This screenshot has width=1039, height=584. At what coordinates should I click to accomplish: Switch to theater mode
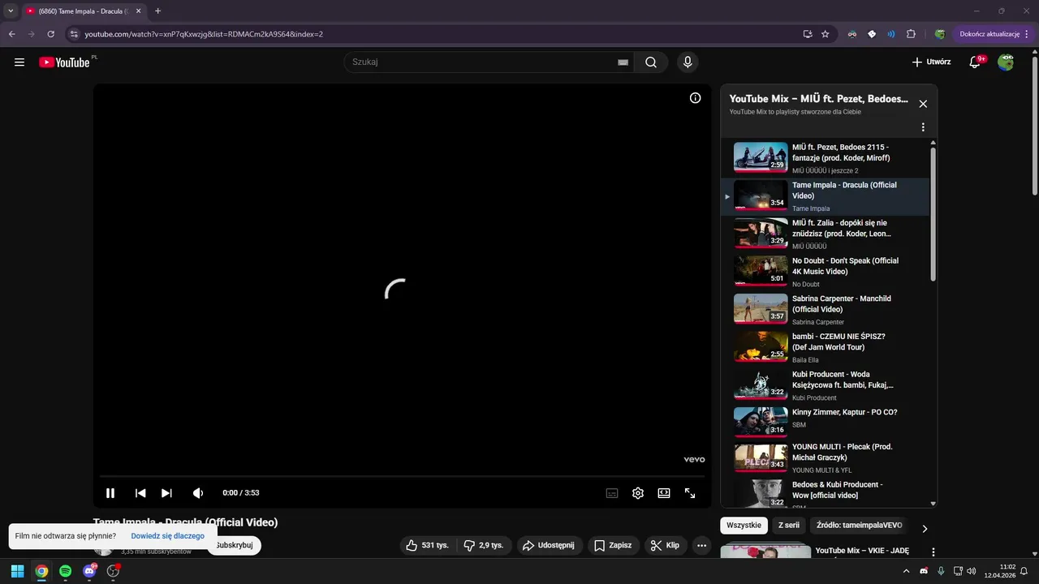click(x=664, y=493)
